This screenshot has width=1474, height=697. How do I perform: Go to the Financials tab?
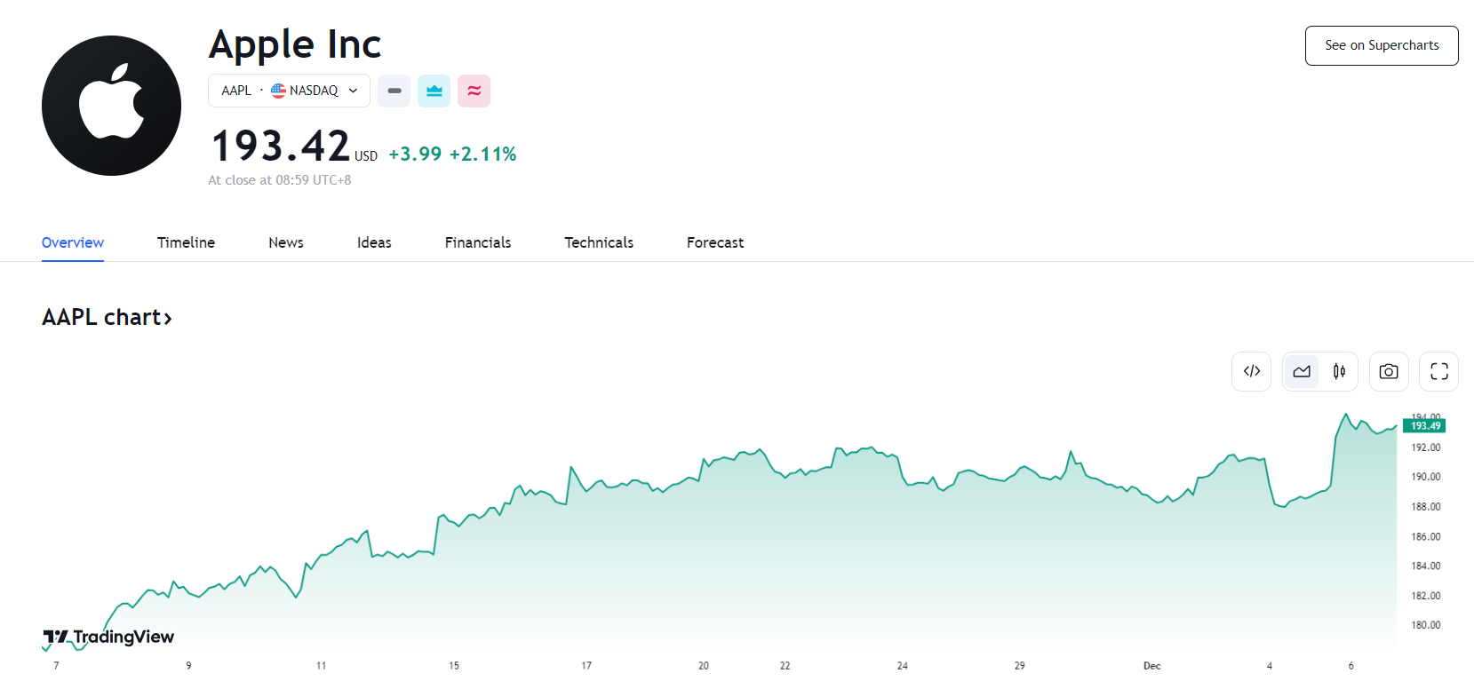(478, 242)
